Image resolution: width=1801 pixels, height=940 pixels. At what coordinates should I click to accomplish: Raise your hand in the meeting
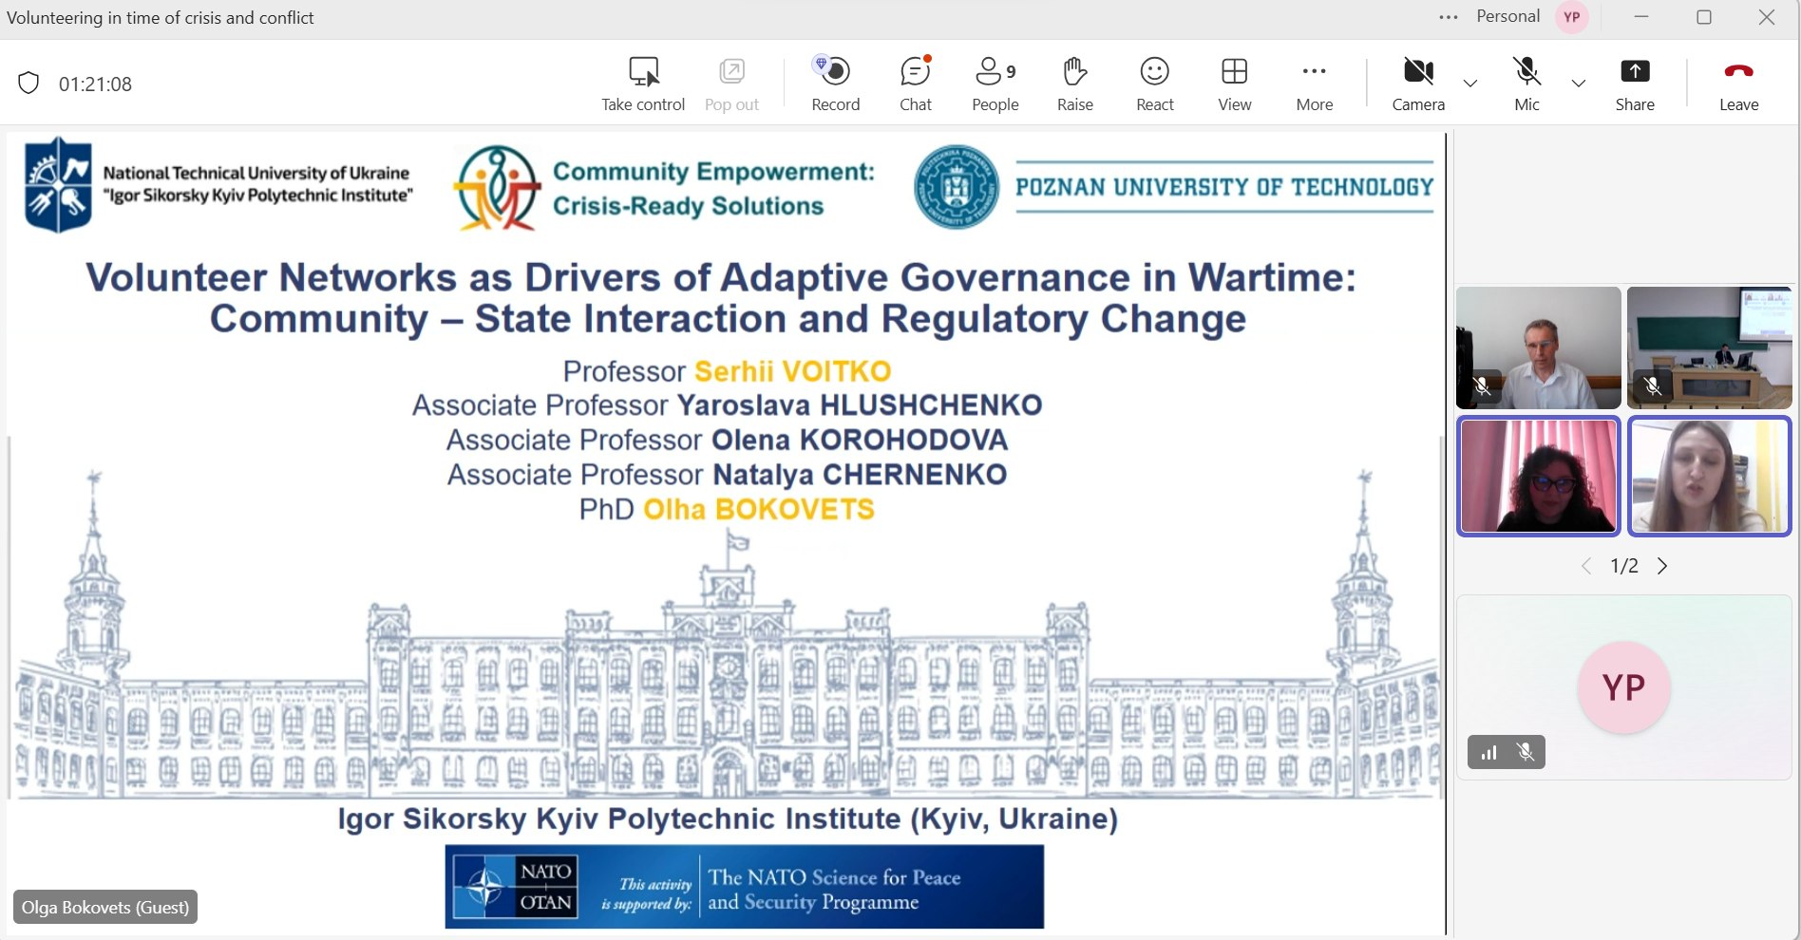click(1074, 84)
